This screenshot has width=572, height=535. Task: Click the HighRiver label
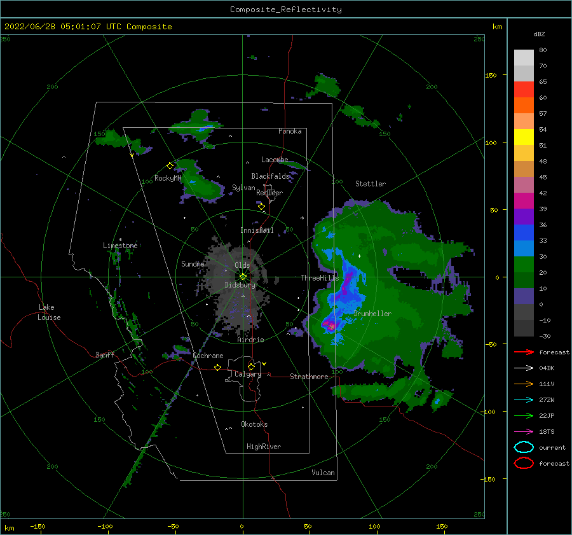[x=264, y=447]
